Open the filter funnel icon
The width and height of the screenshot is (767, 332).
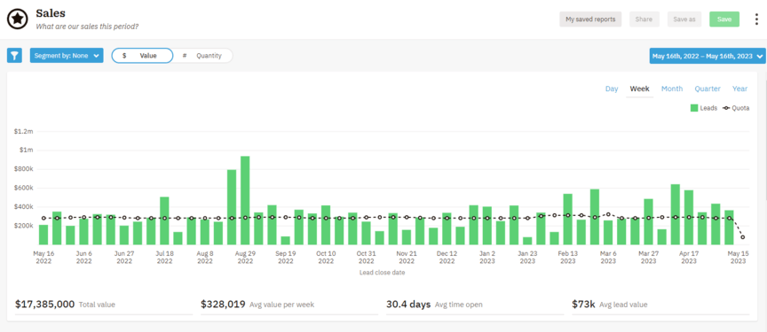click(15, 56)
